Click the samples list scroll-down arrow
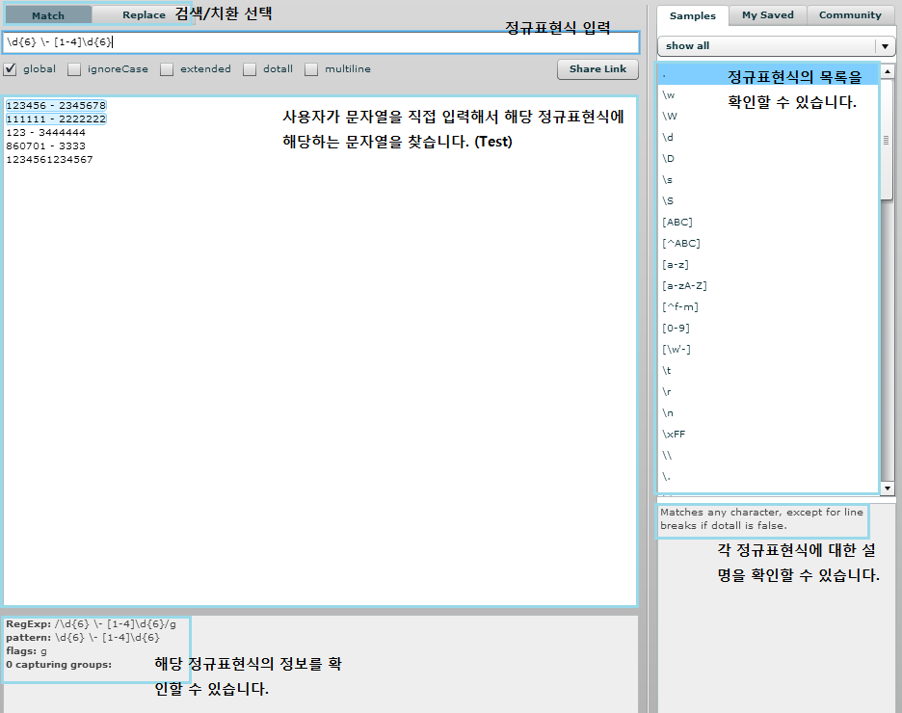Viewport: 902px width, 713px height. click(887, 489)
